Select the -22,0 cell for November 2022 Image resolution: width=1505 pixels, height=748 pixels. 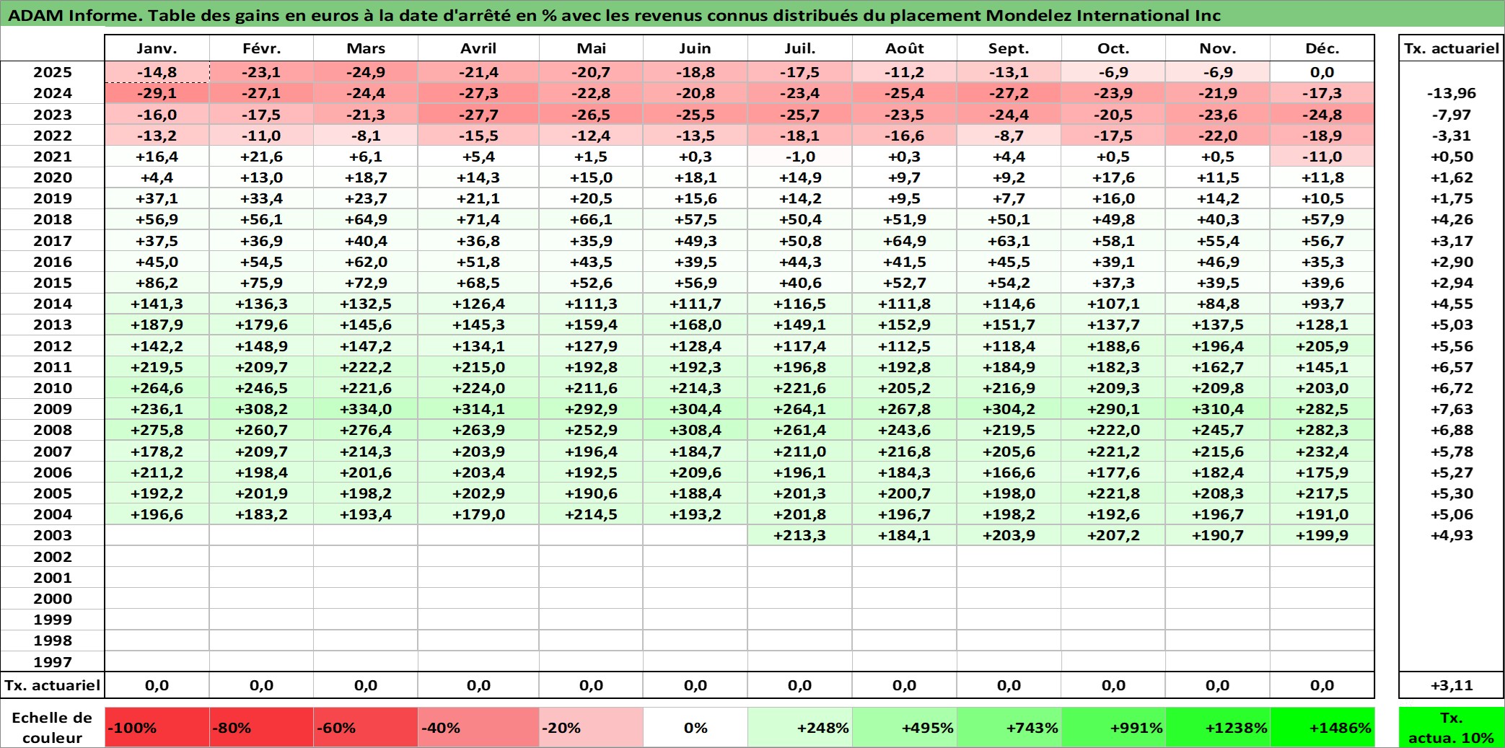click(1218, 136)
